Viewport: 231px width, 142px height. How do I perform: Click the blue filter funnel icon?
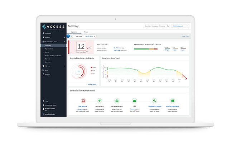(68, 36)
